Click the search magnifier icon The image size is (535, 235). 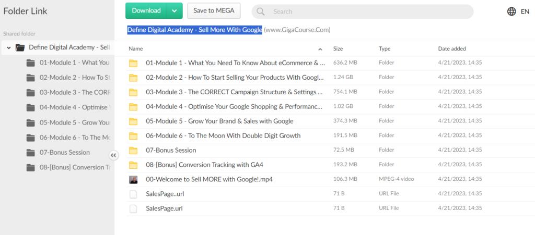click(261, 11)
